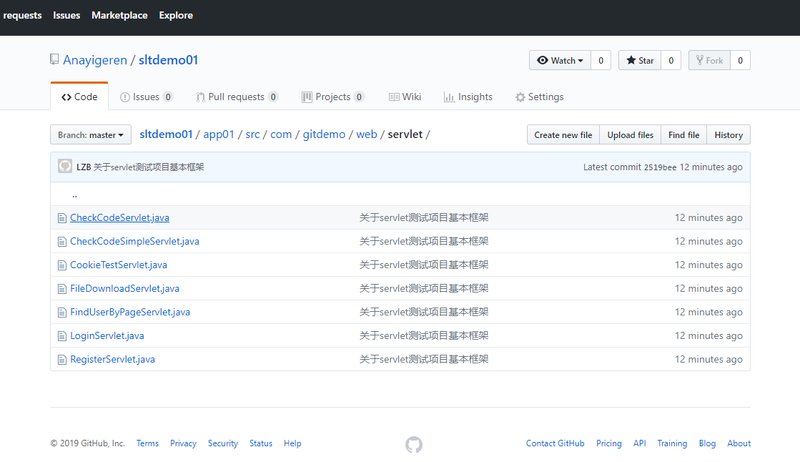Open Explore in the top navigation bar
Viewport: 800px width, 462px height.
tap(176, 15)
